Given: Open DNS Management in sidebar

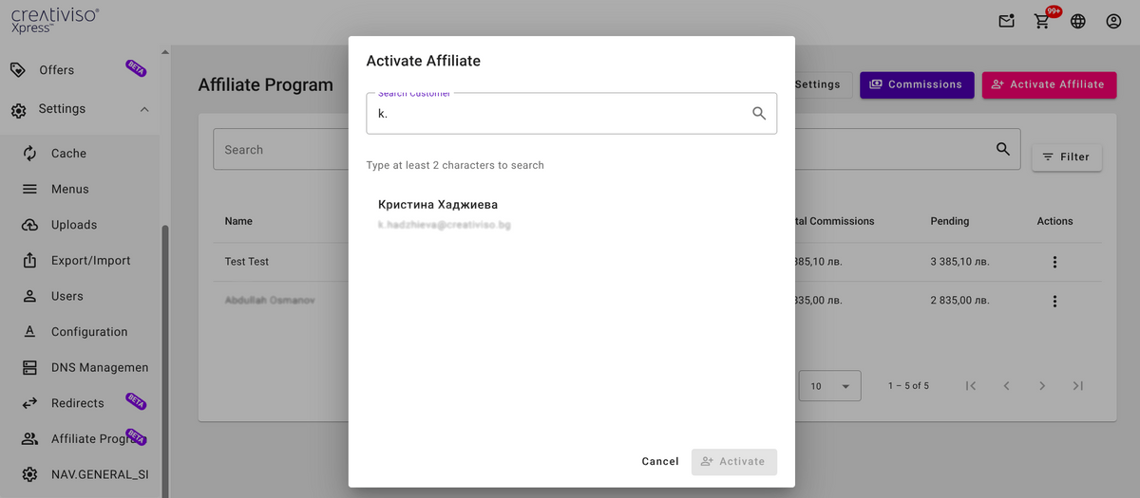Looking at the screenshot, I should (x=99, y=367).
